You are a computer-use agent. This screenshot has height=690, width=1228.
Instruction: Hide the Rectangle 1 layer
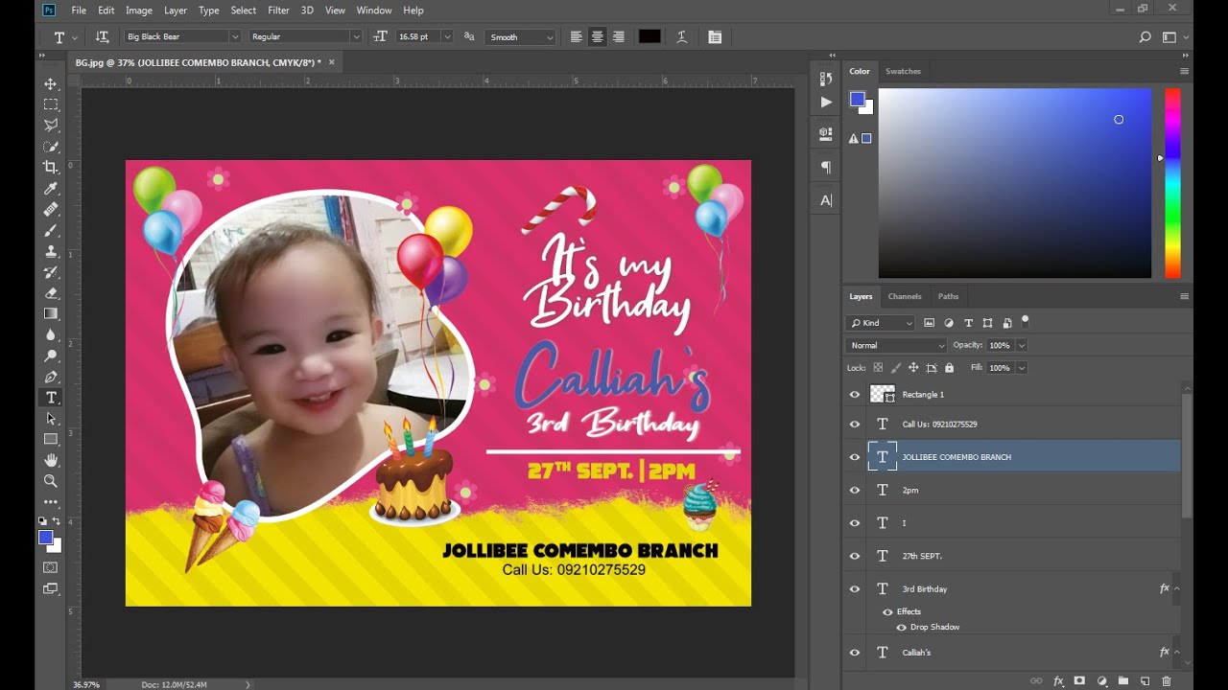tap(855, 394)
